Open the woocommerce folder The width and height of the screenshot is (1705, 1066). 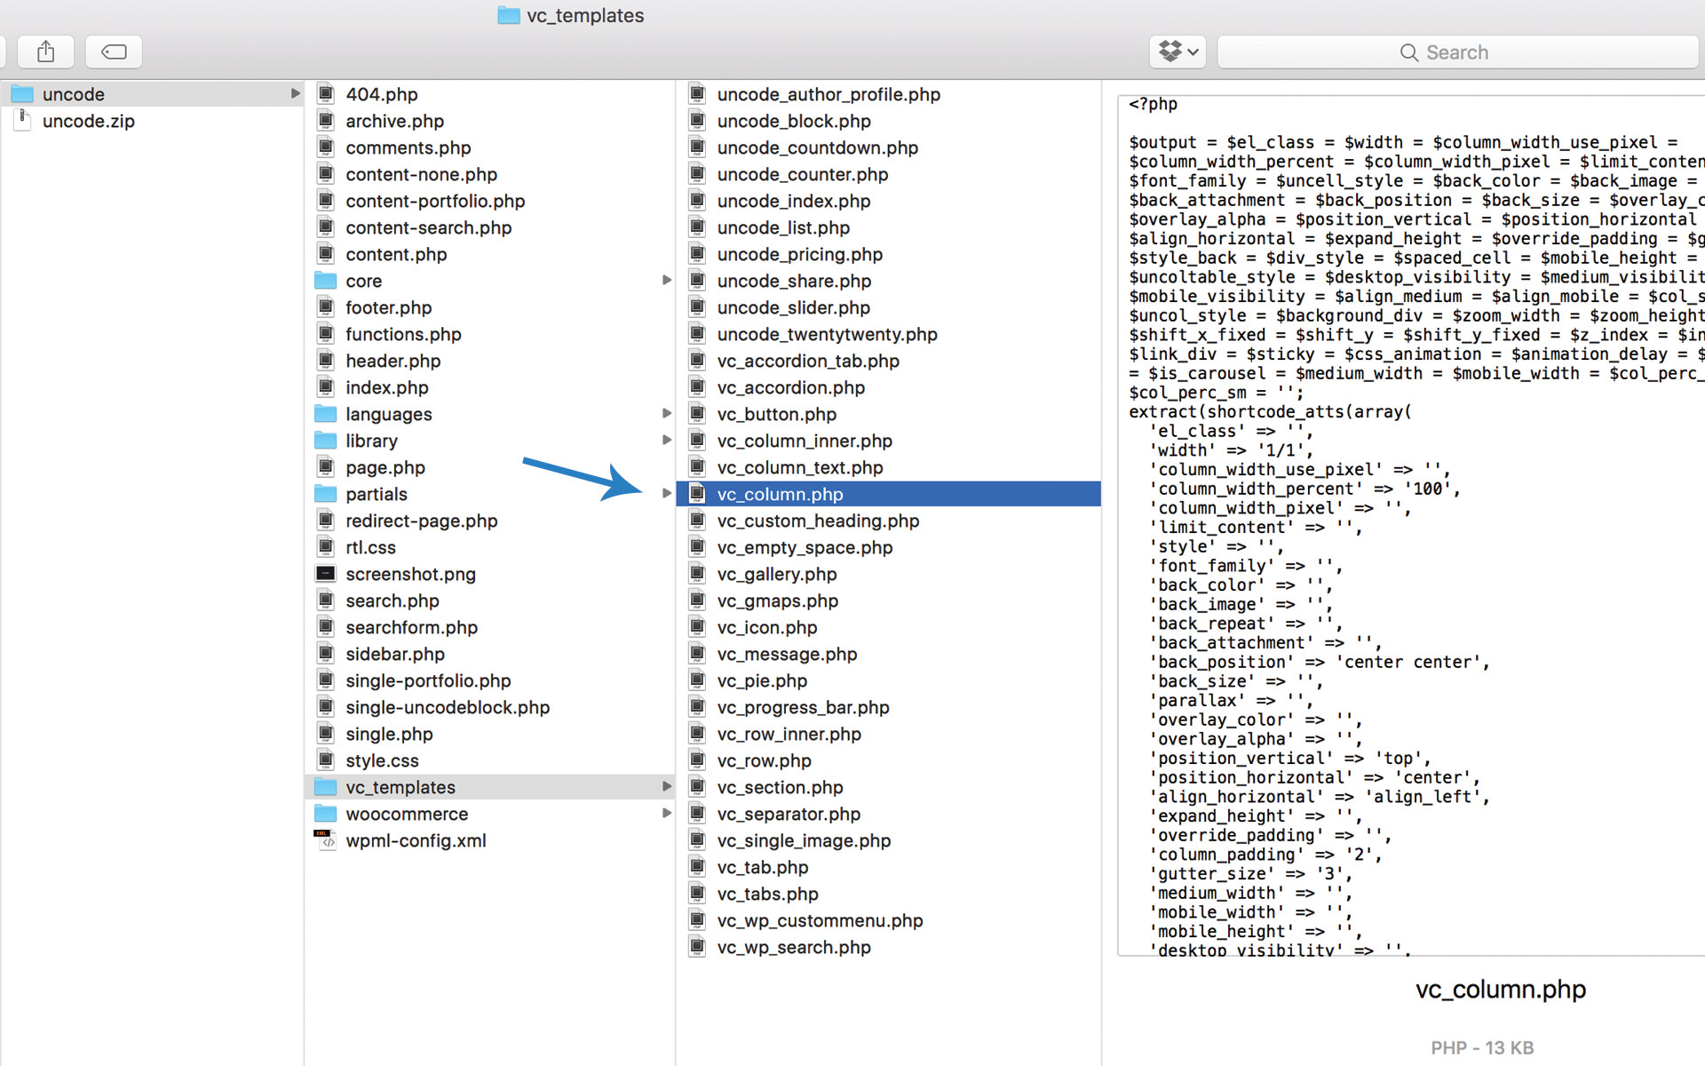407,814
